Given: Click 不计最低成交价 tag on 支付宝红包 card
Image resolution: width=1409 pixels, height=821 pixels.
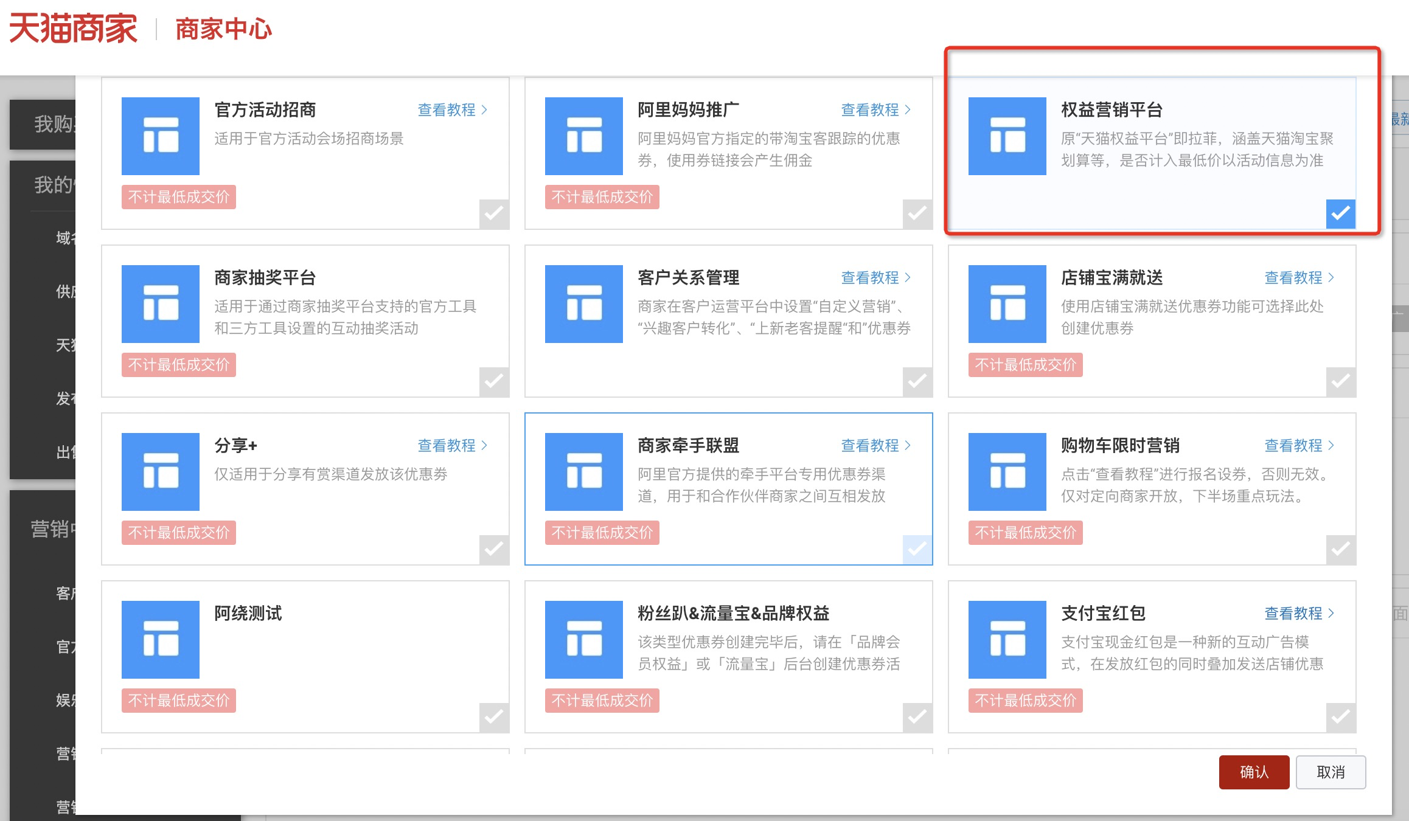Looking at the screenshot, I should pyautogui.click(x=1026, y=701).
